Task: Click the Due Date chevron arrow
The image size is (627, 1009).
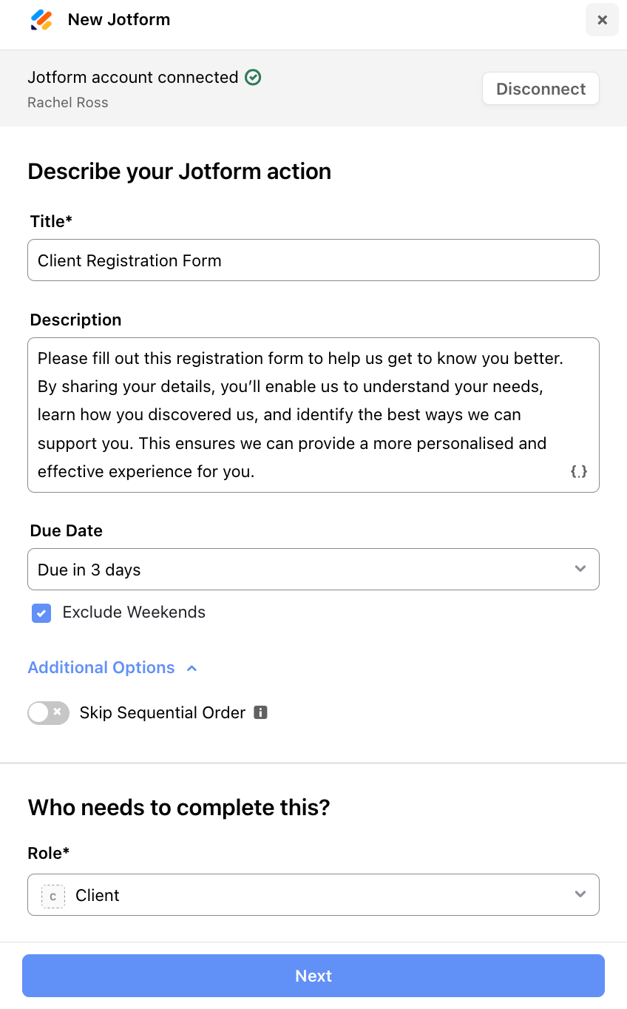Action: pos(580,569)
